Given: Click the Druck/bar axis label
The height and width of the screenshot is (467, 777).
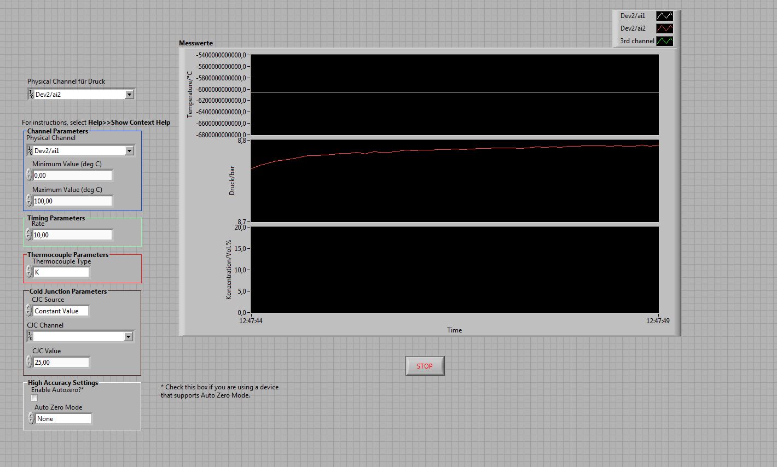Looking at the screenshot, I should (231, 181).
